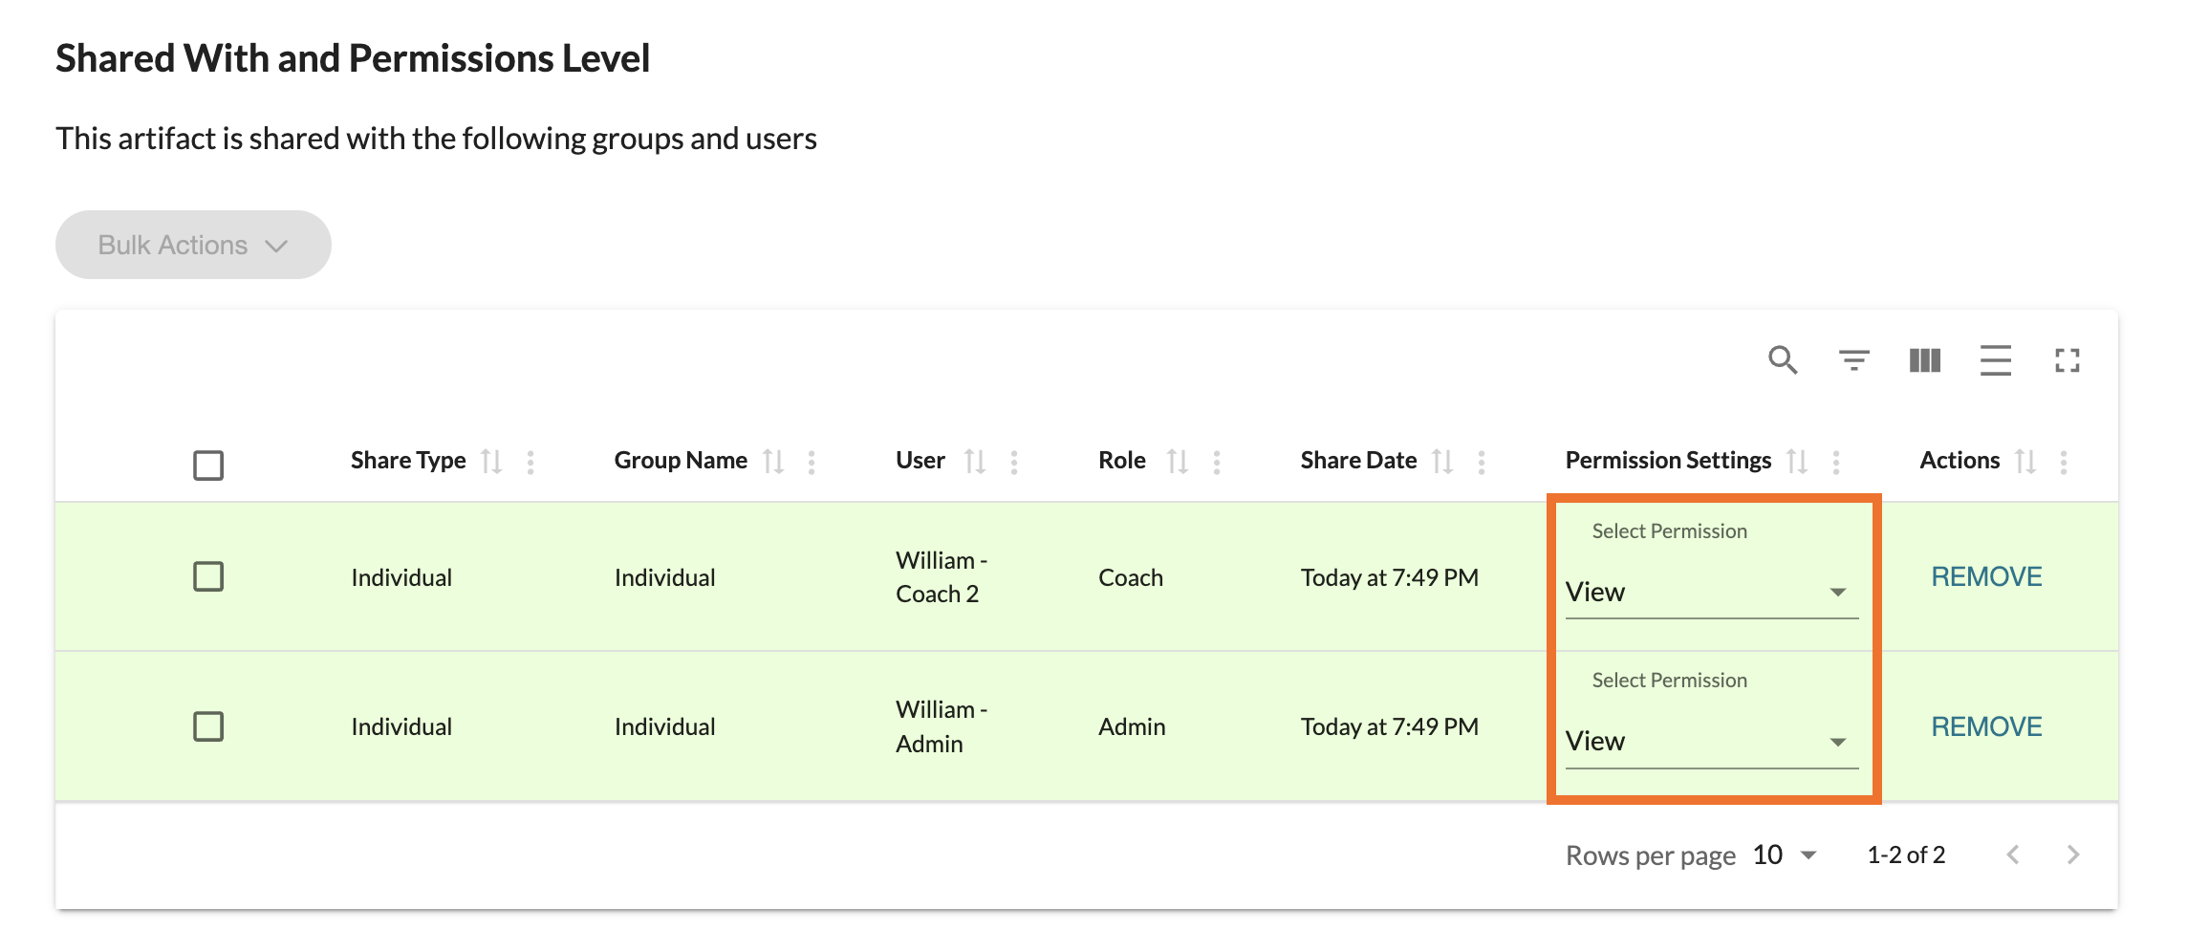Select the William - Admin row checkbox

208,726
